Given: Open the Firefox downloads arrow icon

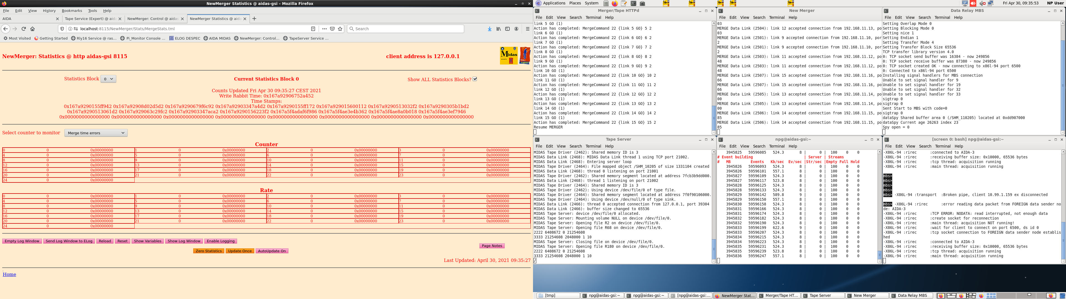Looking at the screenshot, I should tap(489, 29).
